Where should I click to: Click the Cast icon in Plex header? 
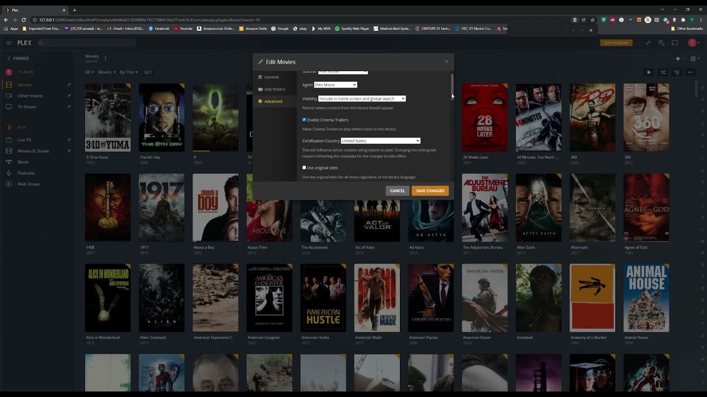coord(675,42)
